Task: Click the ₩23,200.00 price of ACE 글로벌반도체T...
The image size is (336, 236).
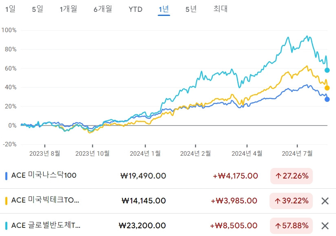Action: point(141,225)
